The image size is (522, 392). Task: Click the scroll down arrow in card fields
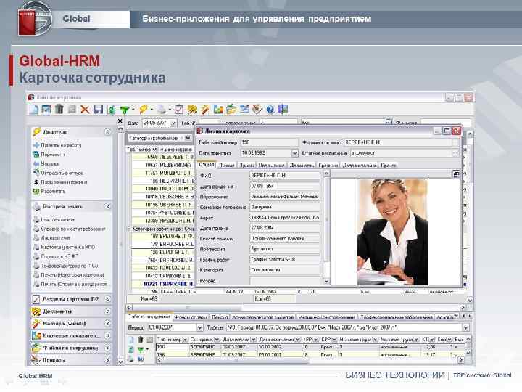click(326, 282)
